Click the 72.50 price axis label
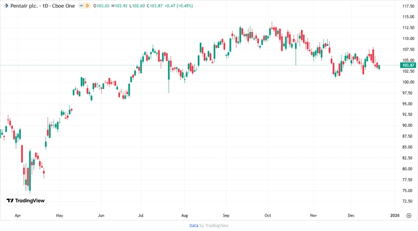The height and width of the screenshot is (231, 418). point(408,201)
